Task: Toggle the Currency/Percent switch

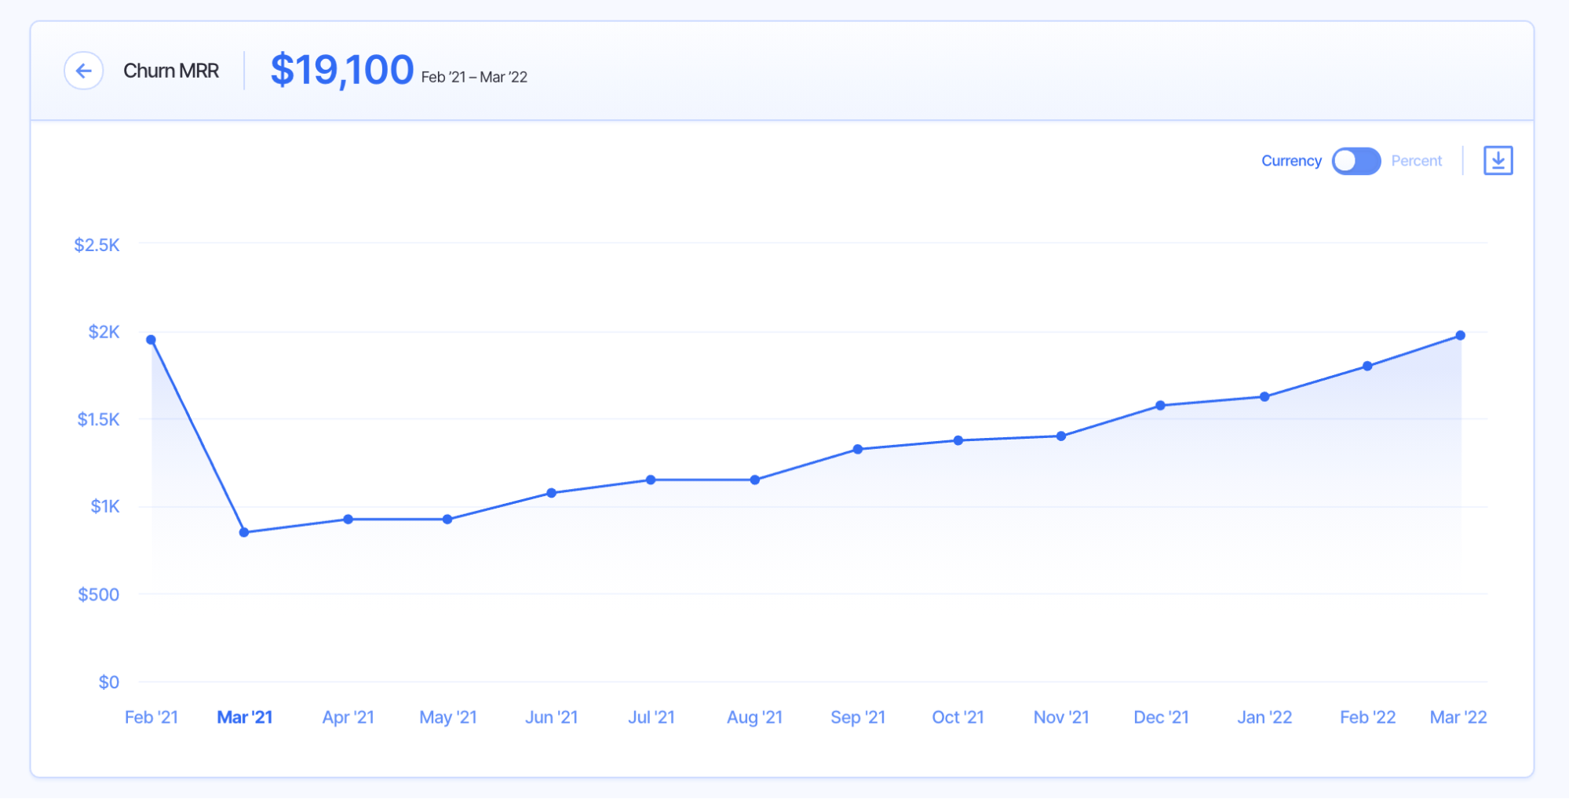Action: [1356, 161]
